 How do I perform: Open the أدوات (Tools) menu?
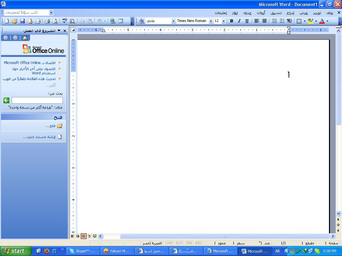tap(261, 13)
